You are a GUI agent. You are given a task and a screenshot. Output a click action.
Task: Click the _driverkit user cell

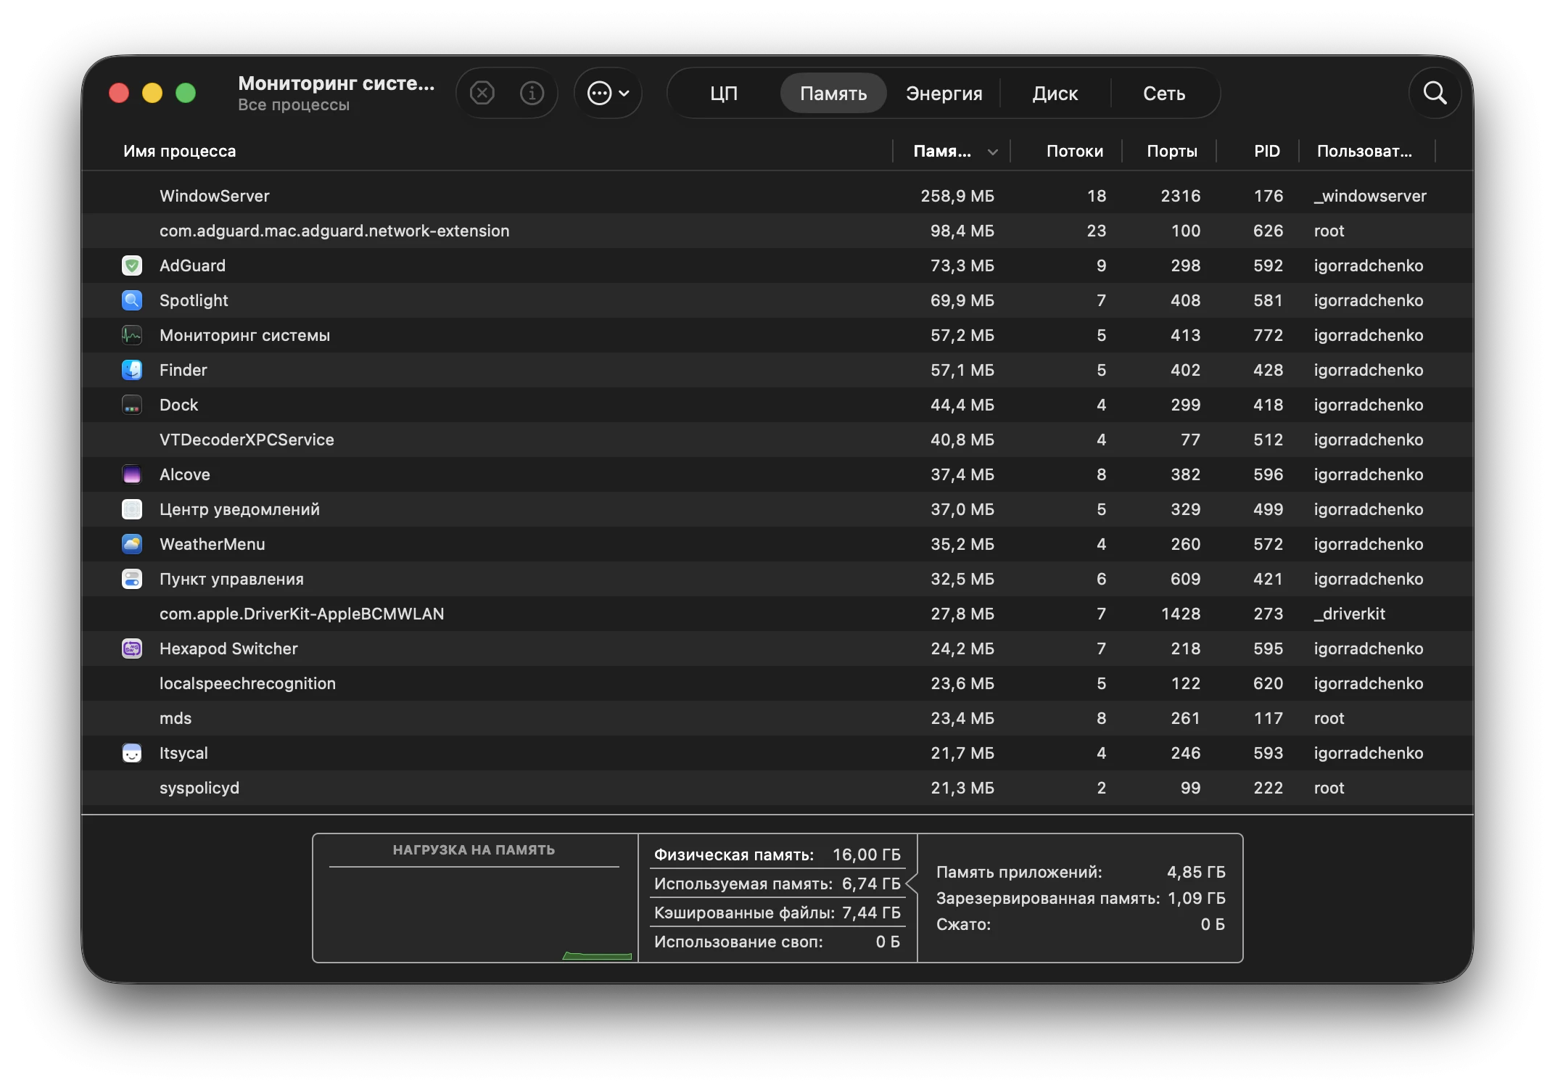coord(1349,614)
